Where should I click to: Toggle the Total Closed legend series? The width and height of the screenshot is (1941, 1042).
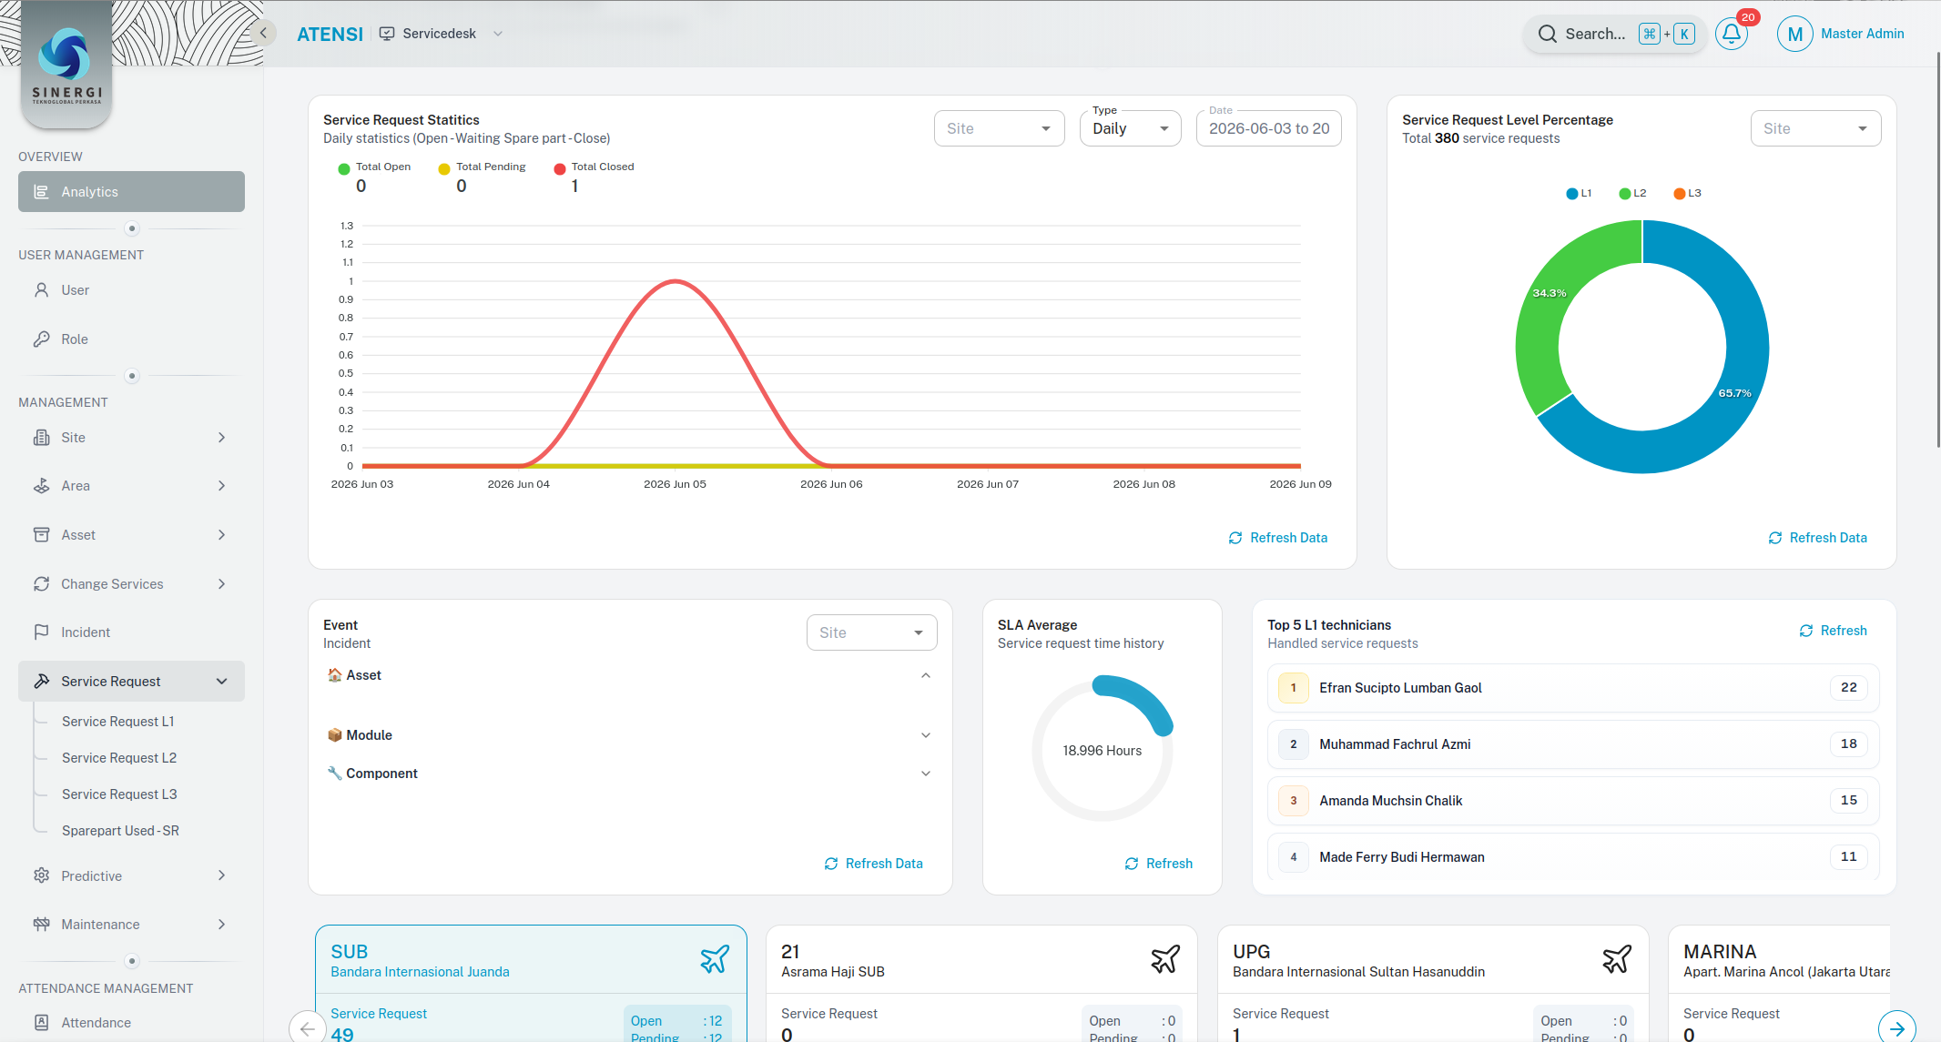tap(594, 167)
